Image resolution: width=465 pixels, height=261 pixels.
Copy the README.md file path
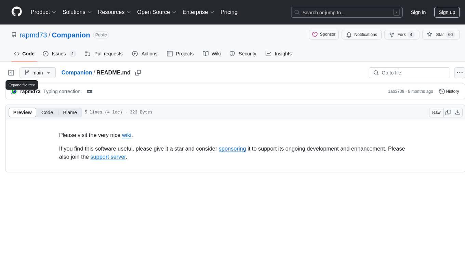(x=138, y=73)
